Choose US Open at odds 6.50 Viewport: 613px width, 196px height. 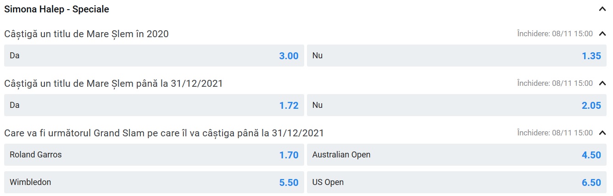[457, 182]
